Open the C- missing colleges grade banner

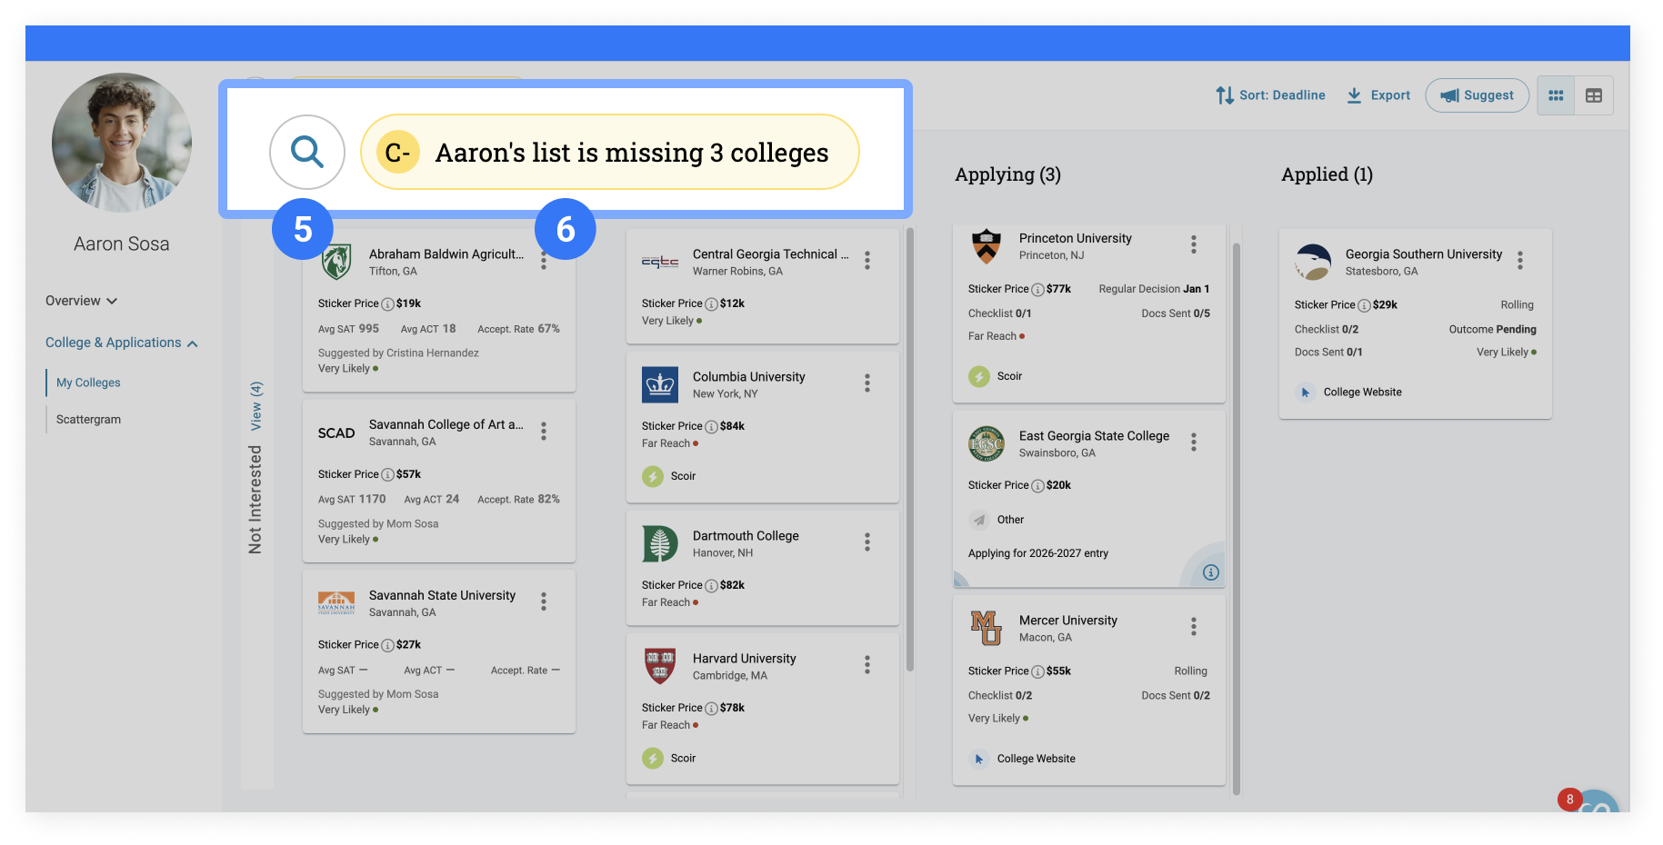click(x=609, y=152)
